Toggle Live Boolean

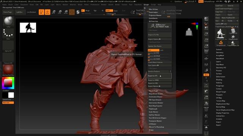click(32, 12)
